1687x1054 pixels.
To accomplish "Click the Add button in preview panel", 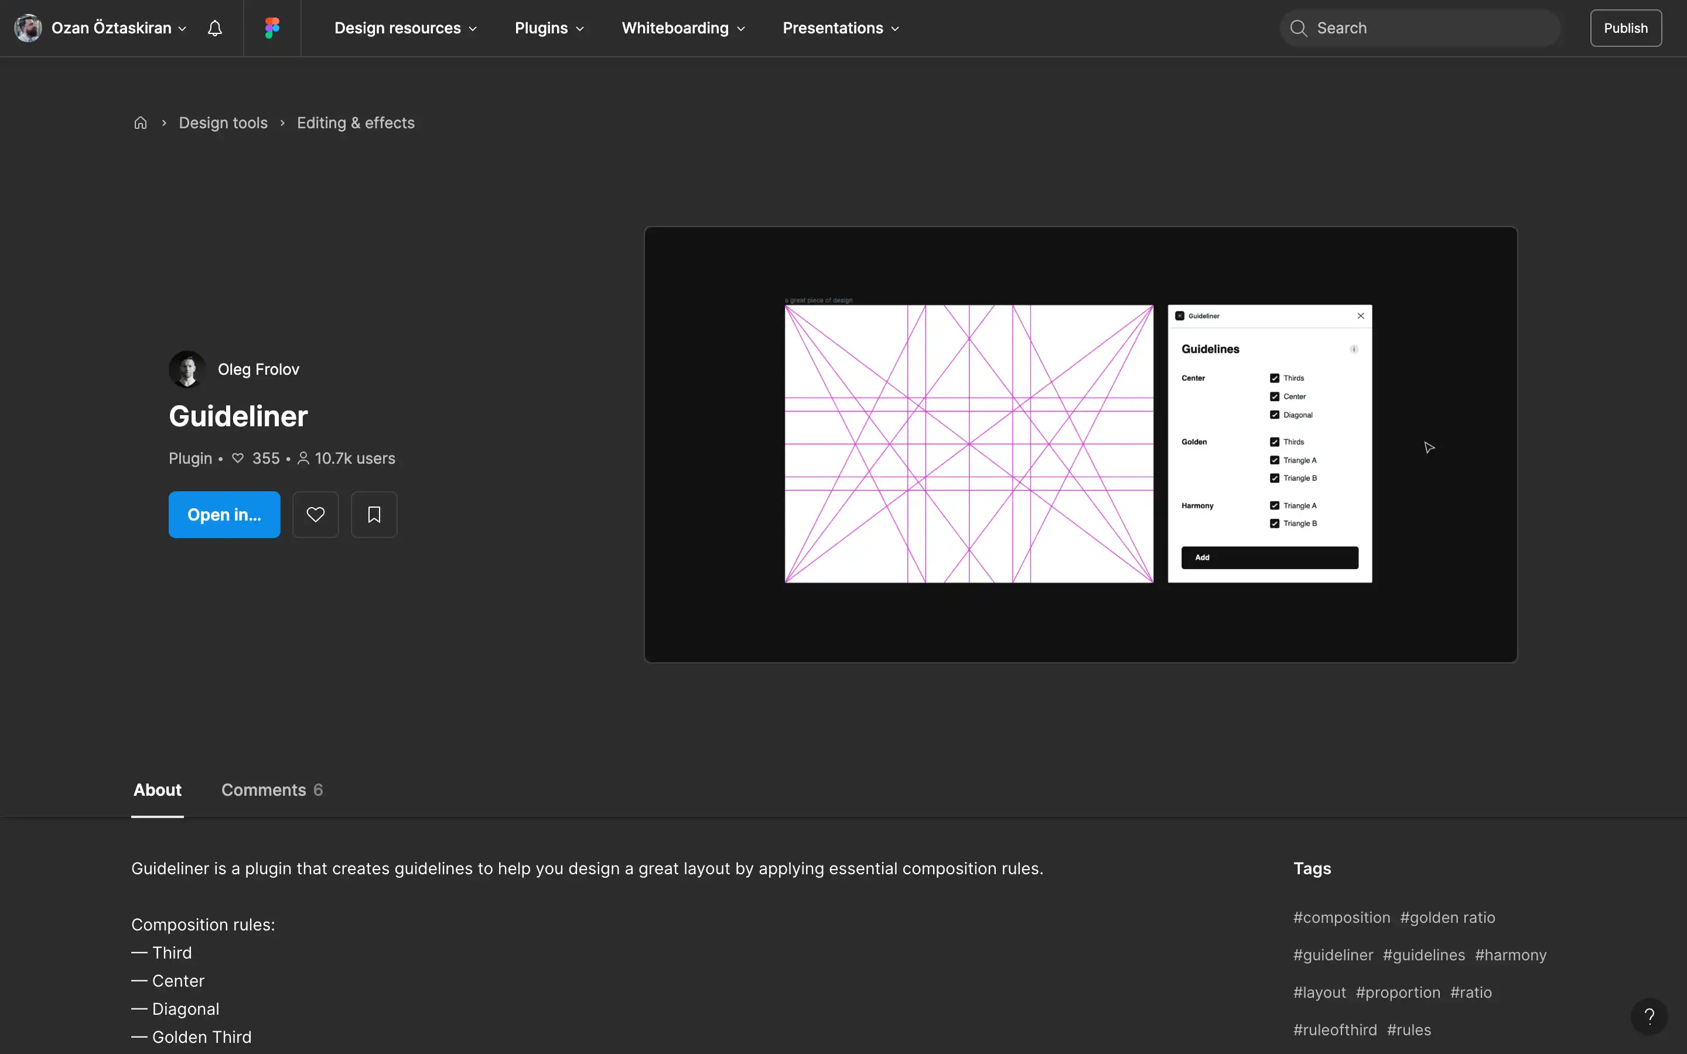I will [x=1269, y=557].
